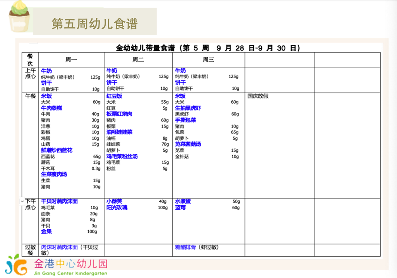Click the dish name 生抽黑虎虾
This screenshot has width=397, height=278.
(x=188, y=108)
